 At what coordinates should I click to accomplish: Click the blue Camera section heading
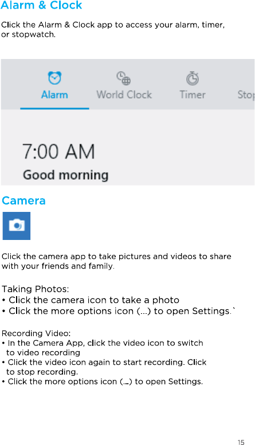pos(23,200)
